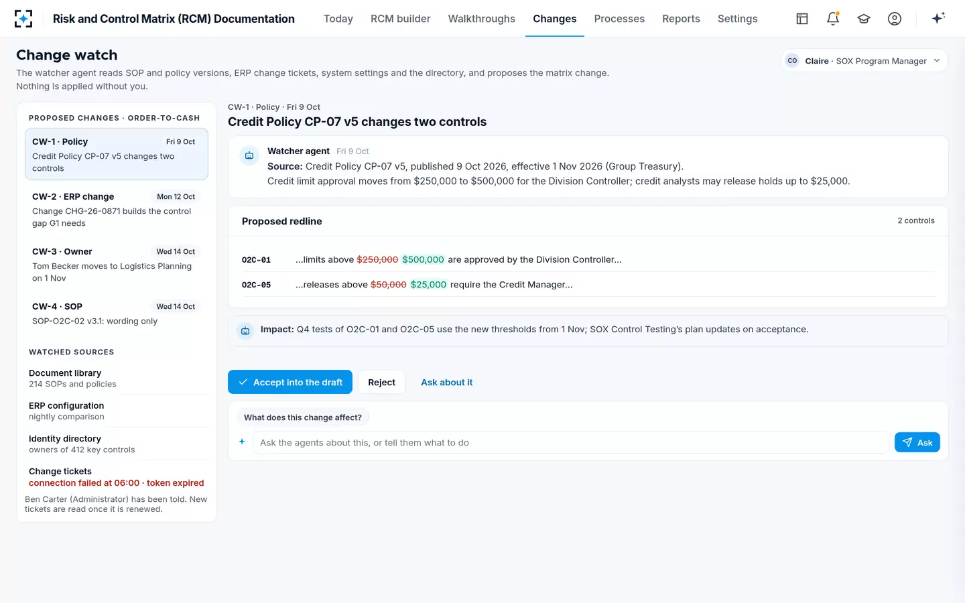Go to the Today tab
This screenshot has width=965, height=603.
tap(338, 19)
